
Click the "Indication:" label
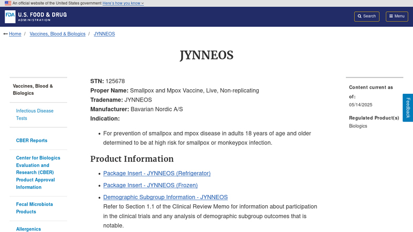point(105,119)
